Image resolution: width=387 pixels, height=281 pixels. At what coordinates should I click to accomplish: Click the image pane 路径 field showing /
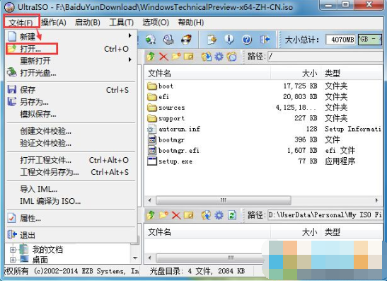(x=325, y=57)
